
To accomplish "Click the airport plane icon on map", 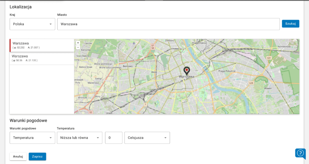I will click(134, 43).
